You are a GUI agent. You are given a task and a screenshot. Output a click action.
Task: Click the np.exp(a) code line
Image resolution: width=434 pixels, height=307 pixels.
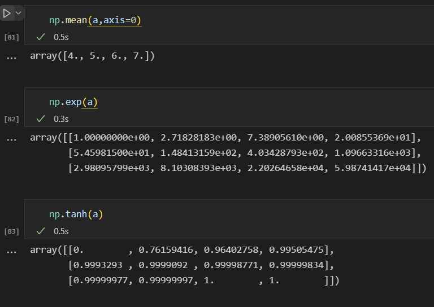(73, 102)
